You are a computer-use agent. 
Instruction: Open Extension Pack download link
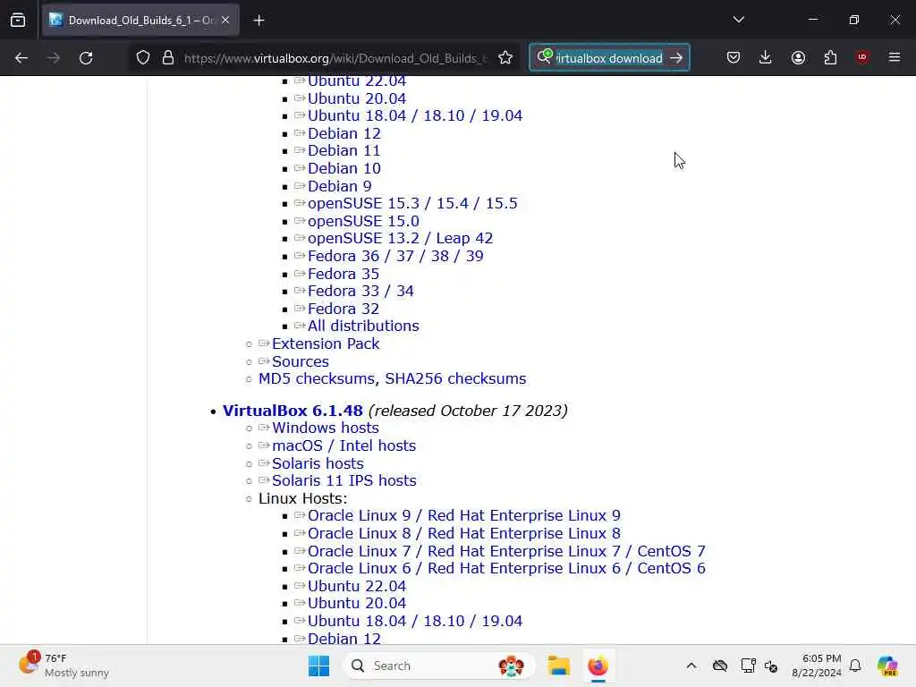tap(326, 344)
